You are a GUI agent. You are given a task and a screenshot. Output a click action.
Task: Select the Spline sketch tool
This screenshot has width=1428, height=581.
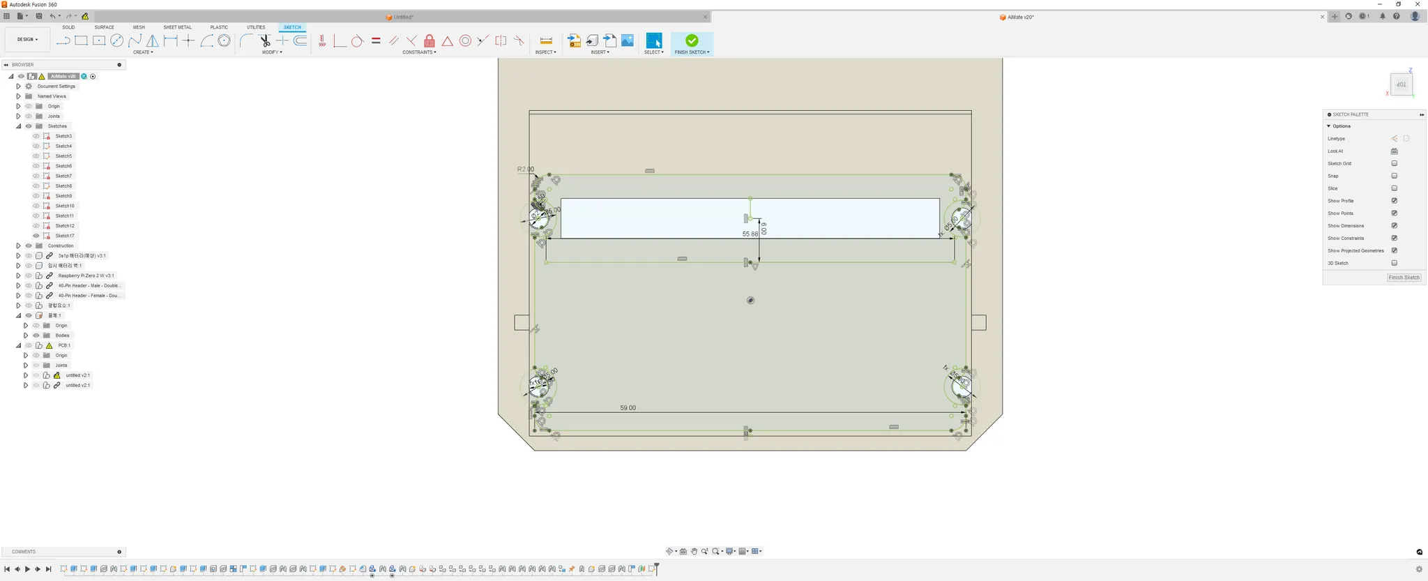tap(135, 40)
